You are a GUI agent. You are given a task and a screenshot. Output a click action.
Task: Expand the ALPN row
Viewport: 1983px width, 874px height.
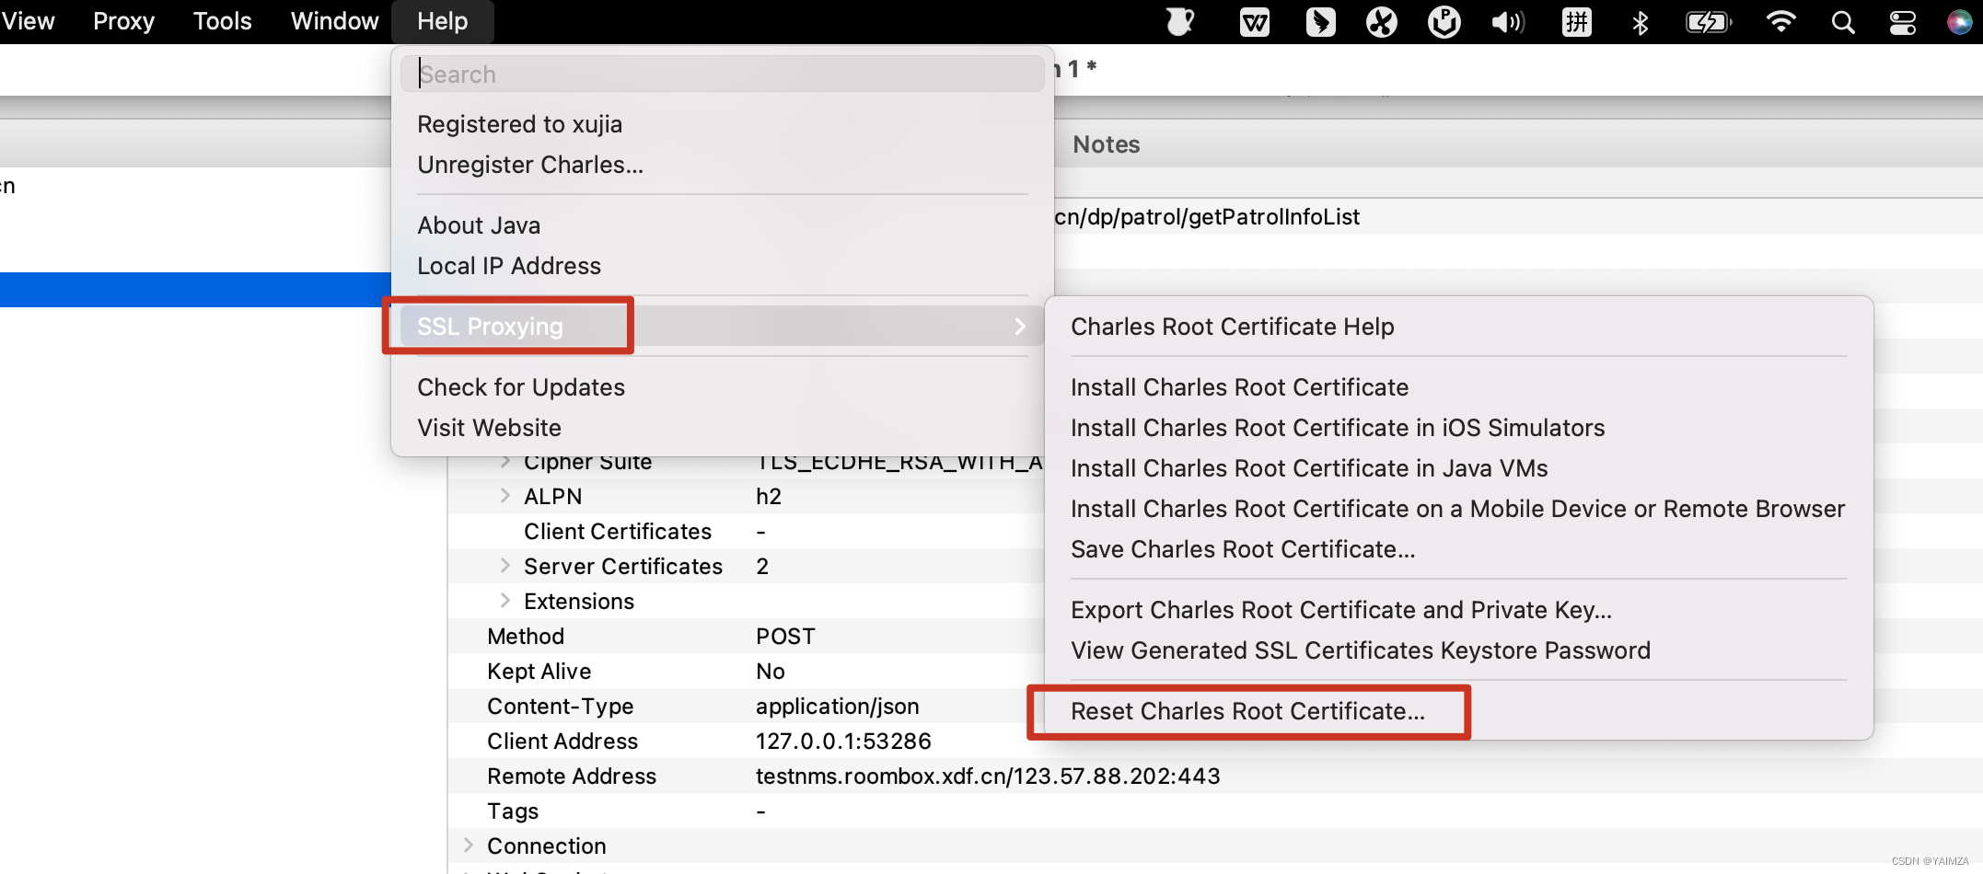(504, 496)
